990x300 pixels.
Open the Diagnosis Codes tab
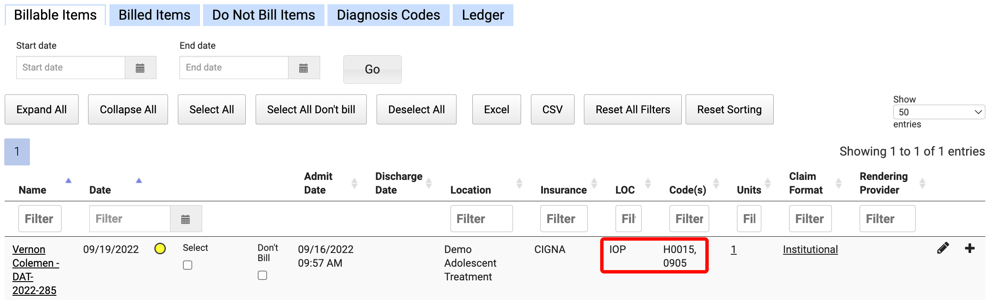click(x=388, y=15)
